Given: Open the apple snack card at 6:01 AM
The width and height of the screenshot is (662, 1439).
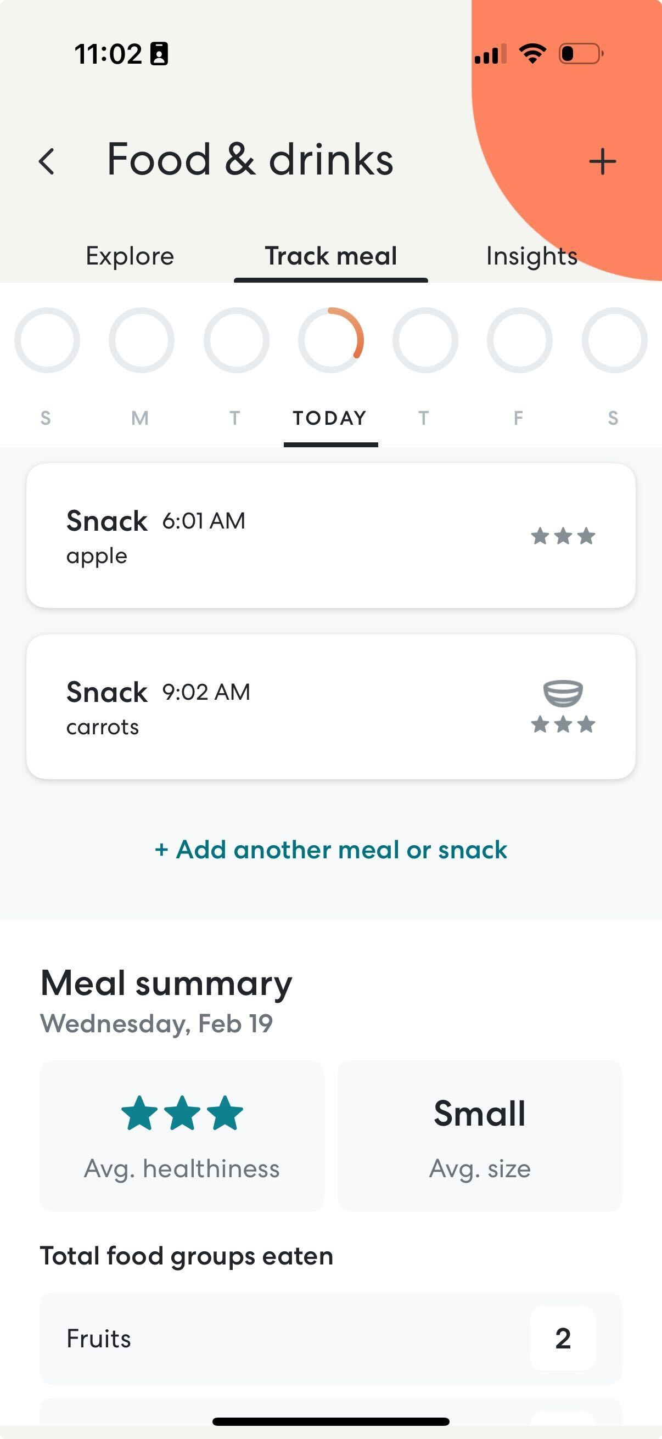Looking at the screenshot, I should pyautogui.click(x=330, y=536).
